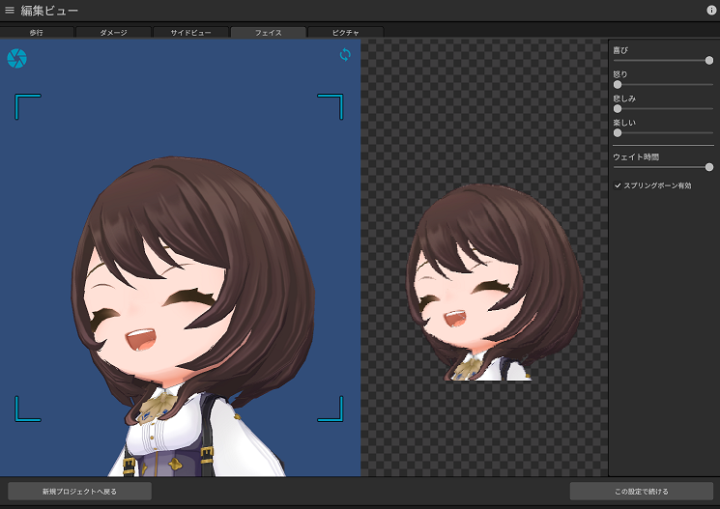Open the hamburger menu beside 編集ビュー

(10, 10)
